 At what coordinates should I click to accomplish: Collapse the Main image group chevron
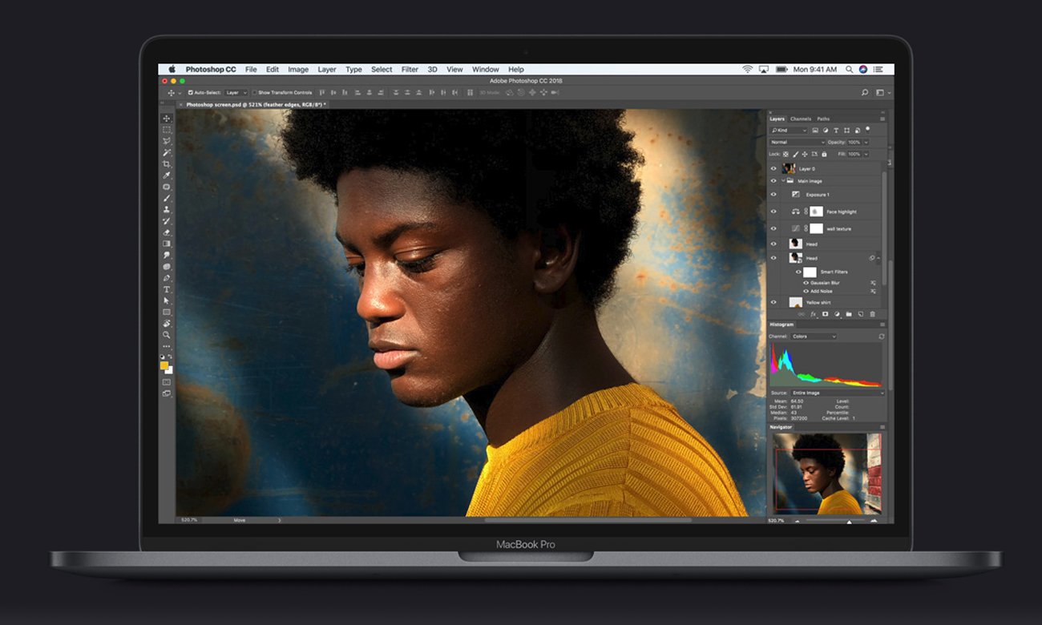(783, 180)
